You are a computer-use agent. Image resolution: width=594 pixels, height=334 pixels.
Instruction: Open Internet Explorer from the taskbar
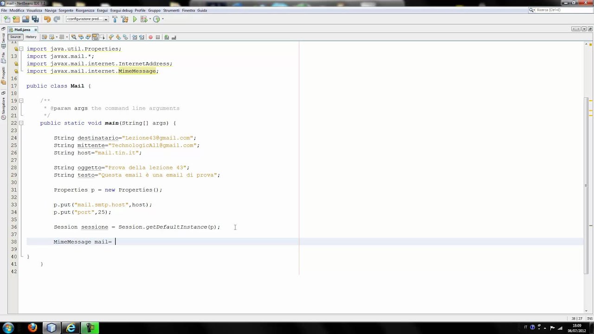click(71, 328)
